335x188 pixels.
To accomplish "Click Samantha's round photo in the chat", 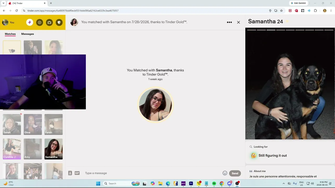I will (155, 105).
